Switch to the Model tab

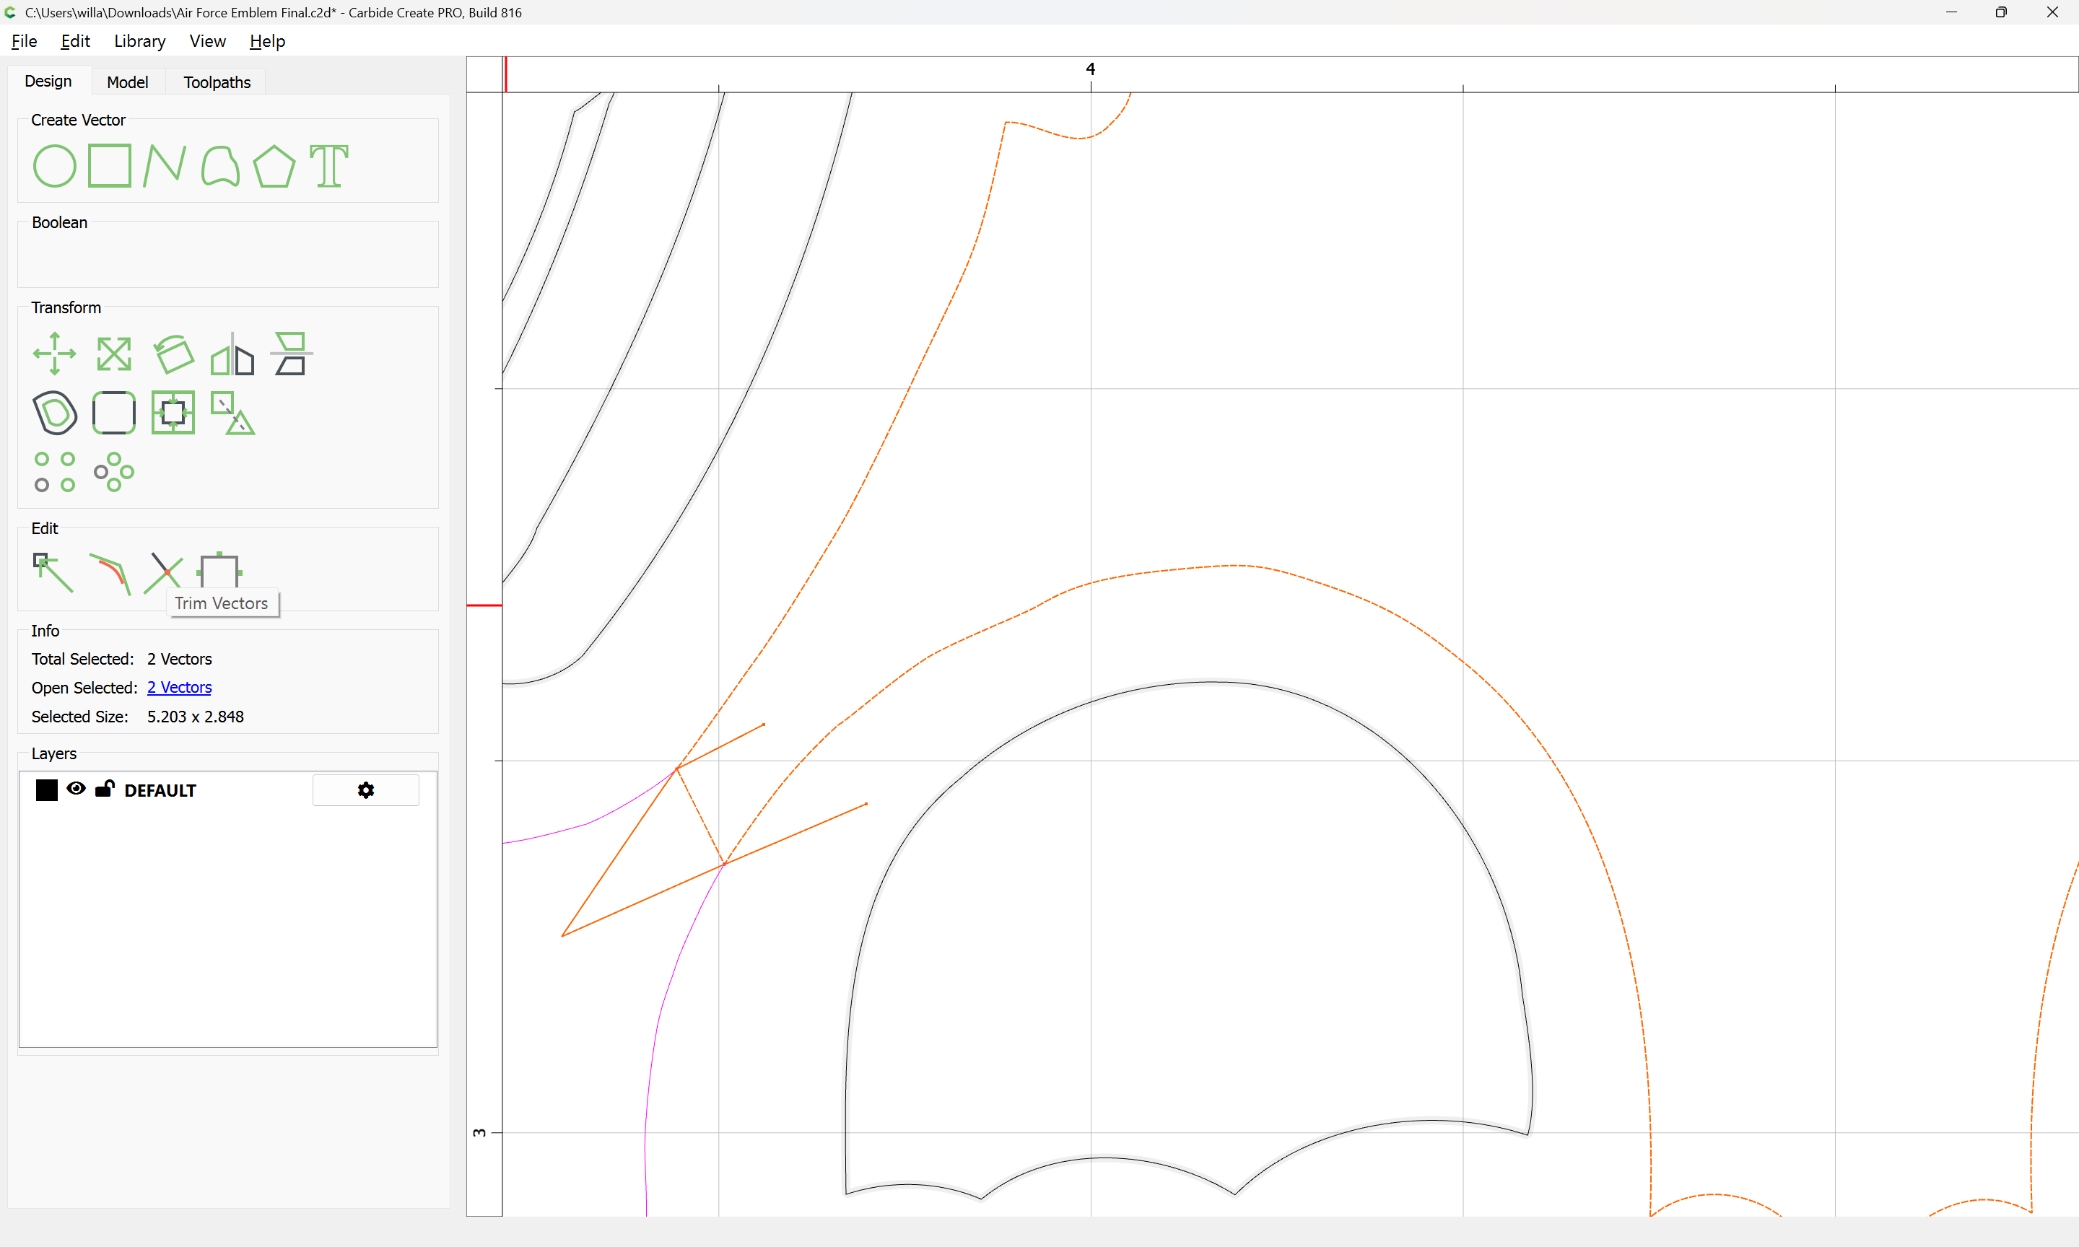pyautogui.click(x=128, y=82)
